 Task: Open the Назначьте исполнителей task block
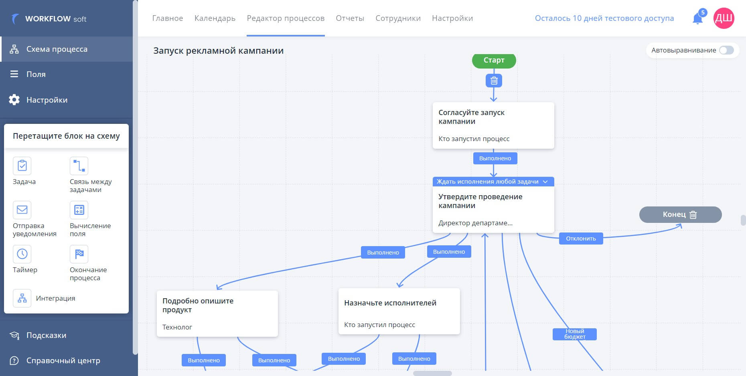(x=399, y=311)
